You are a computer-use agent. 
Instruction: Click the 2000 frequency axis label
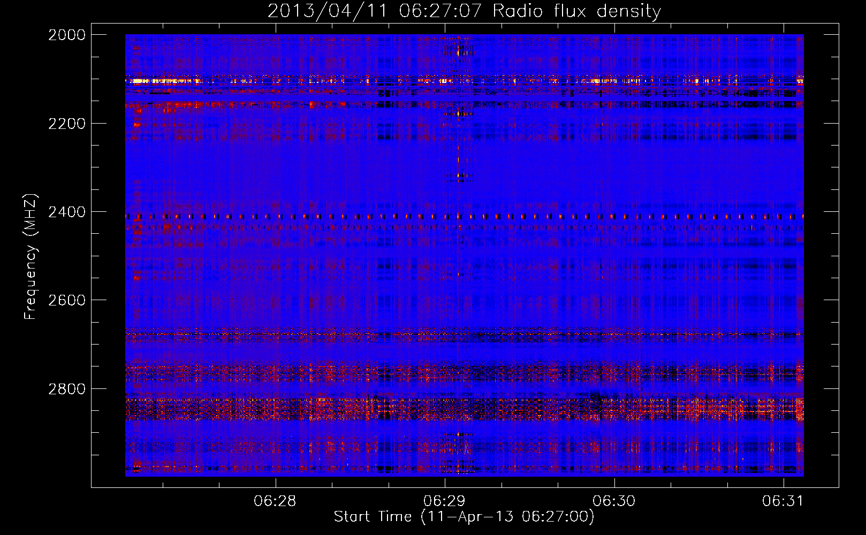67,35
